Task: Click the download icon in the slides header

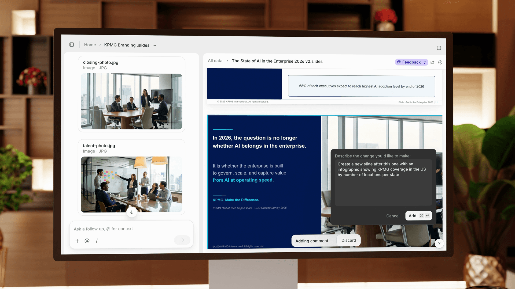Action: [x=440, y=62]
